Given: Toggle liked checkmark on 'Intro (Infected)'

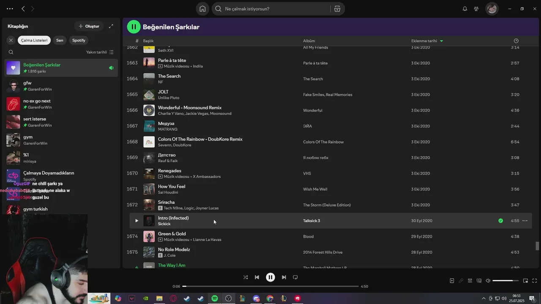Looking at the screenshot, I should tap(500, 220).
